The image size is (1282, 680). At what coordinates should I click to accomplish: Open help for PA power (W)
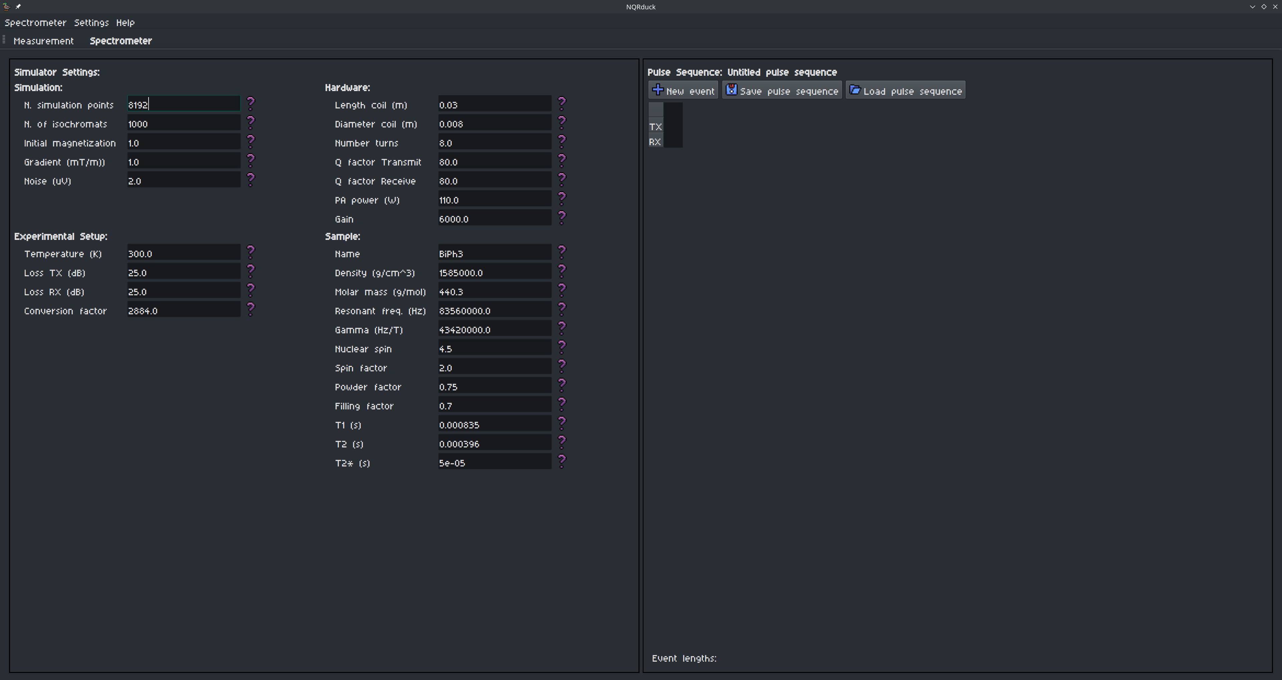click(562, 199)
